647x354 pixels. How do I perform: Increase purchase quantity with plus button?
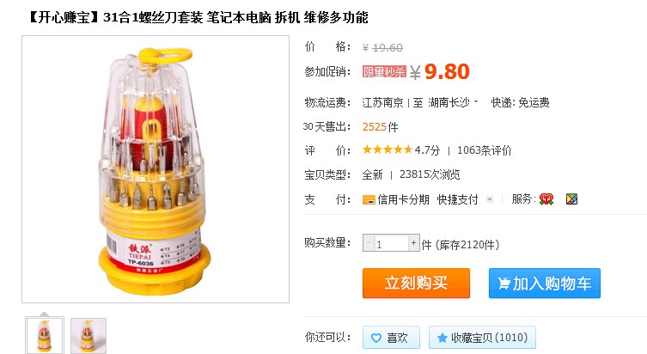click(x=413, y=242)
